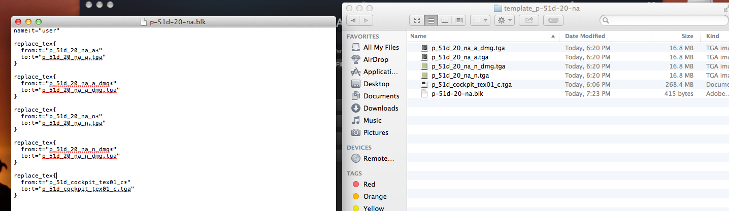Sort files by Kind column

pyautogui.click(x=715, y=36)
